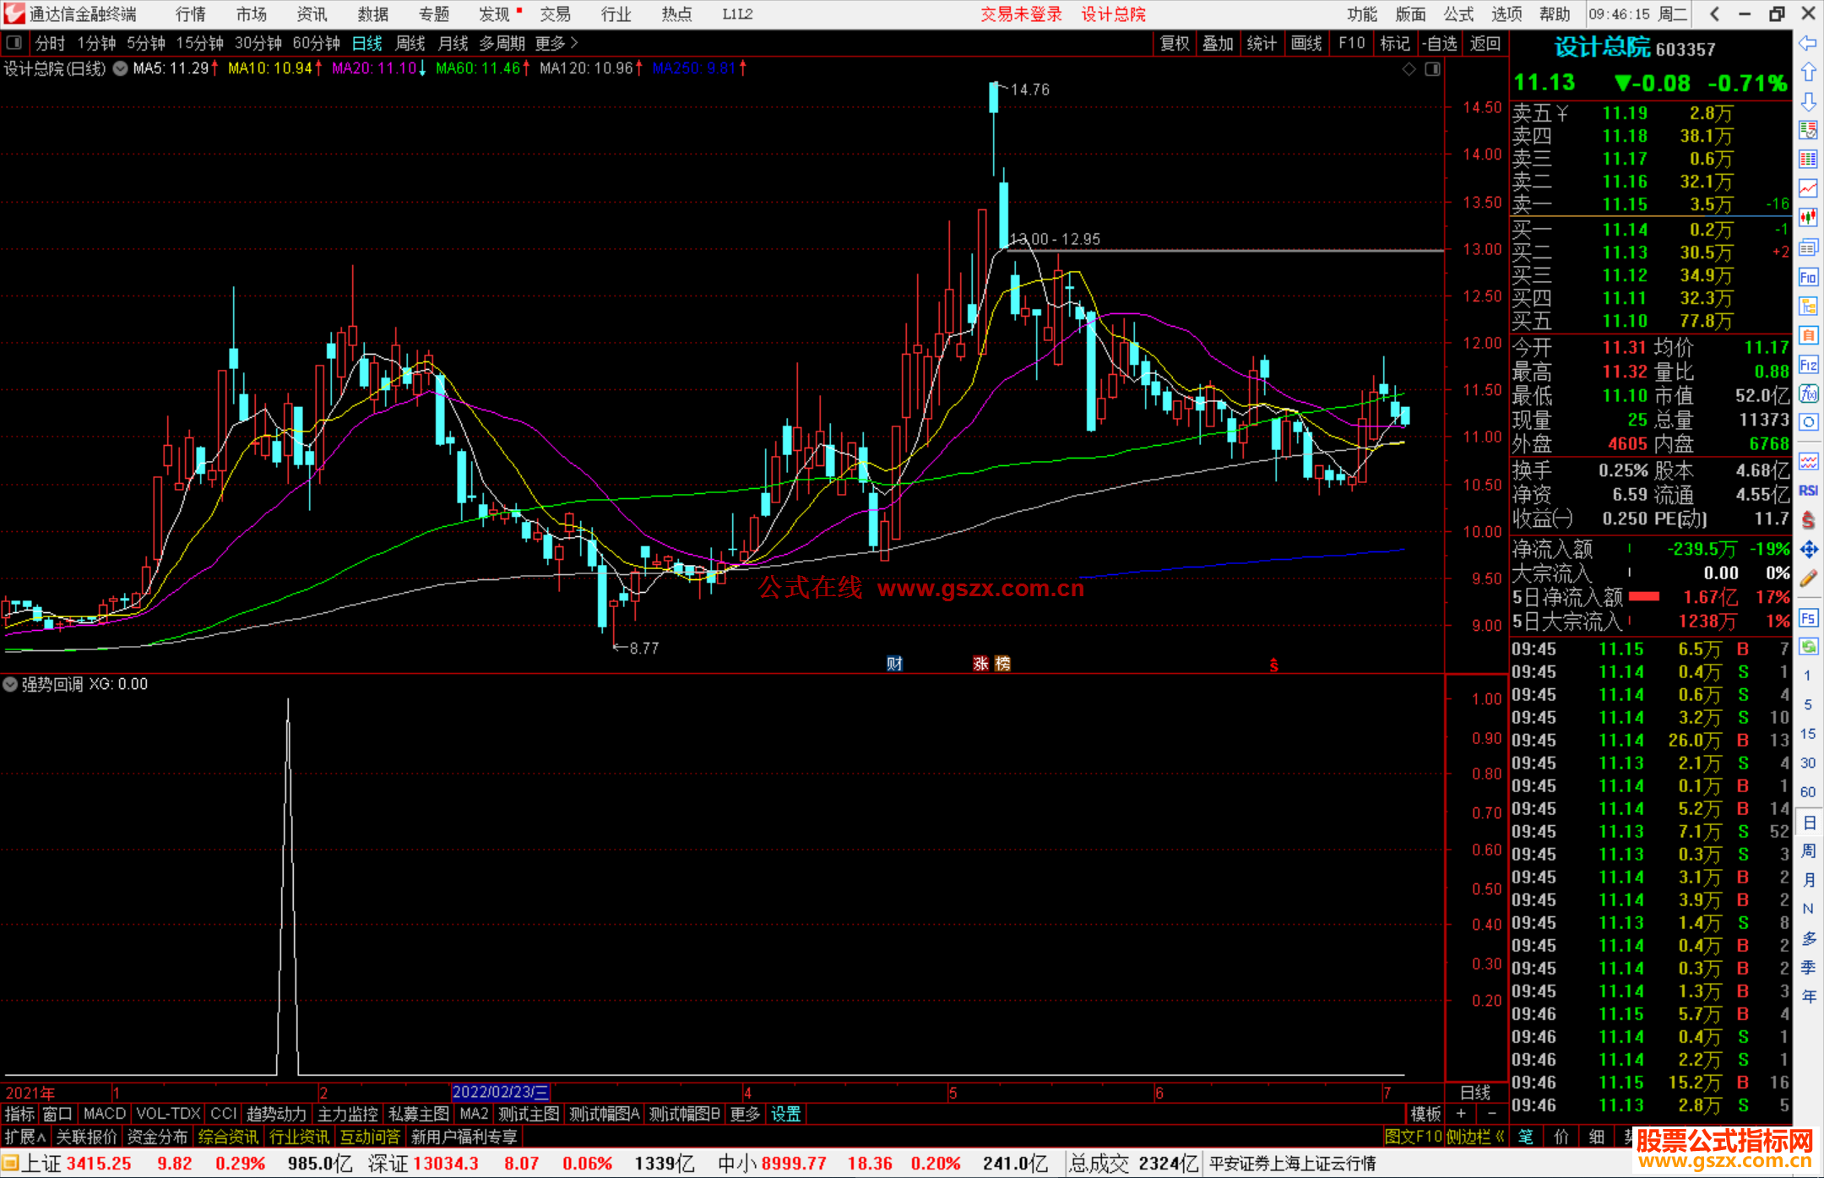Screen dimensions: 1824x1178
Task: Open the quote list table icon
Action: click(1808, 160)
